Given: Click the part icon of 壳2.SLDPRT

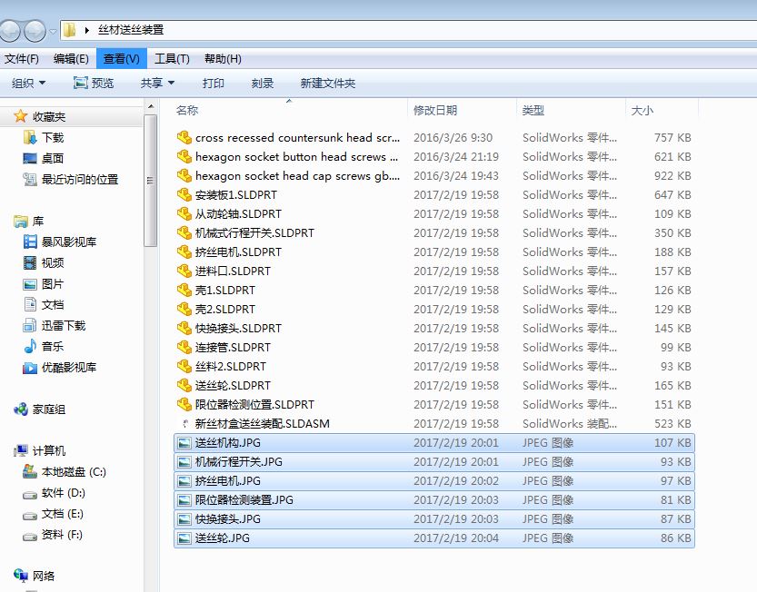Looking at the screenshot, I should (184, 310).
